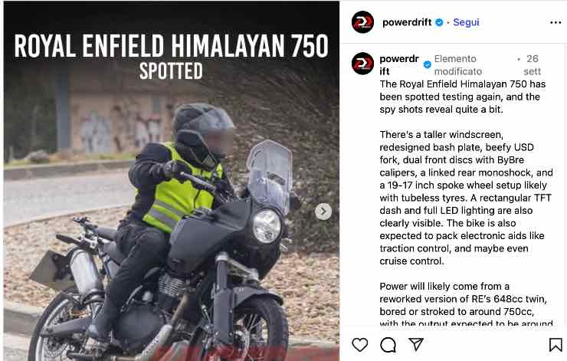This screenshot has height=361, width=567.
Task: Open the three-dots more options menu
Action: pos(556,22)
